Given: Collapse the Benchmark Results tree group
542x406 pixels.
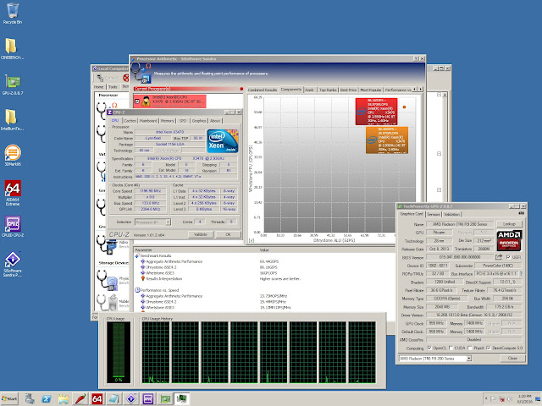Looking at the screenshot, I should pyautogui.click(x=137, y=256).
